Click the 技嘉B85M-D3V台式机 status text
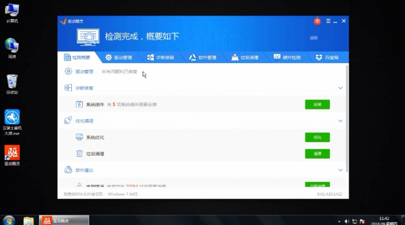 click(83, 194)
